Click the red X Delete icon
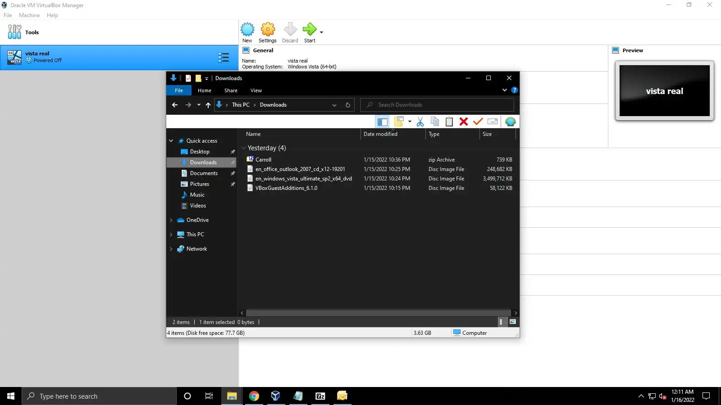721x405 pixels. click(x=464, y=121)
